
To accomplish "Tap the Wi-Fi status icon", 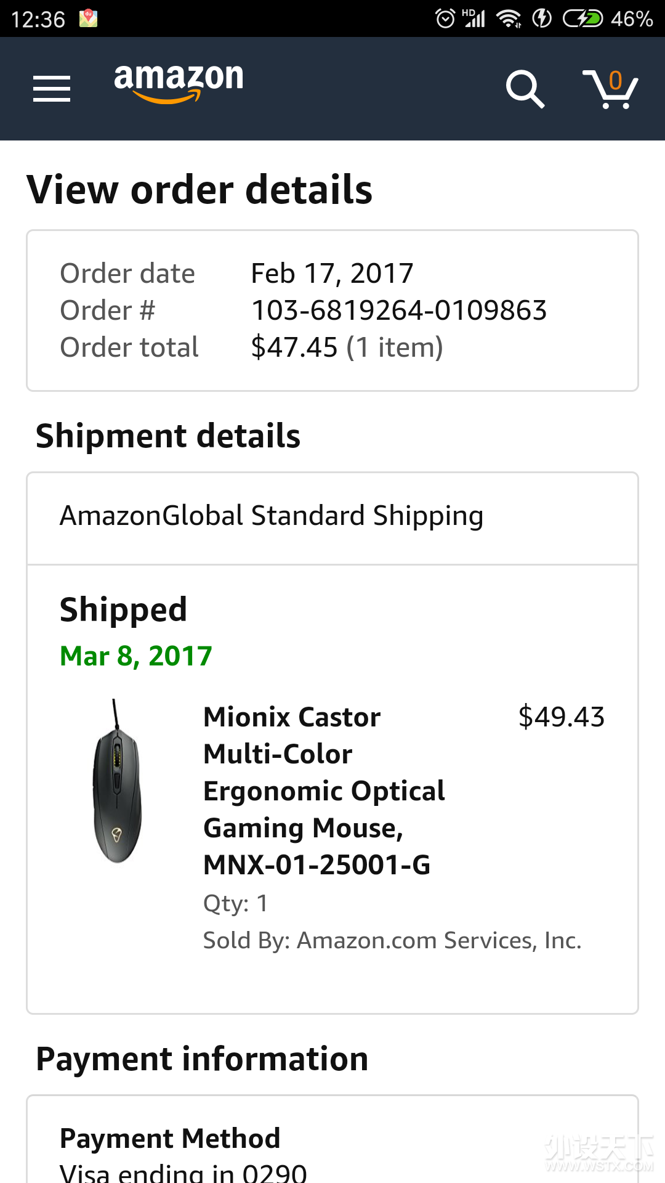I will (x=509, y=18).
